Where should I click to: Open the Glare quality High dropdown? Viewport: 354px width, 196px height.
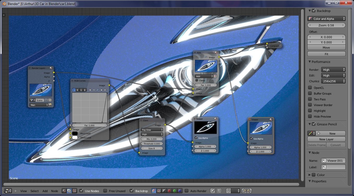[x=152, y=134]
